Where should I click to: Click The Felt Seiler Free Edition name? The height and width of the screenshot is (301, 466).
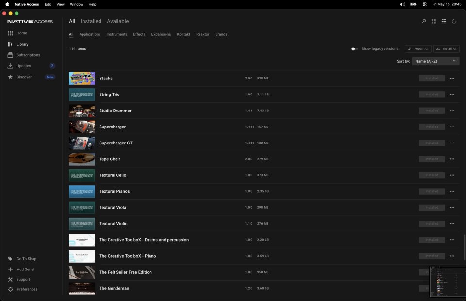tap(125, 272)
